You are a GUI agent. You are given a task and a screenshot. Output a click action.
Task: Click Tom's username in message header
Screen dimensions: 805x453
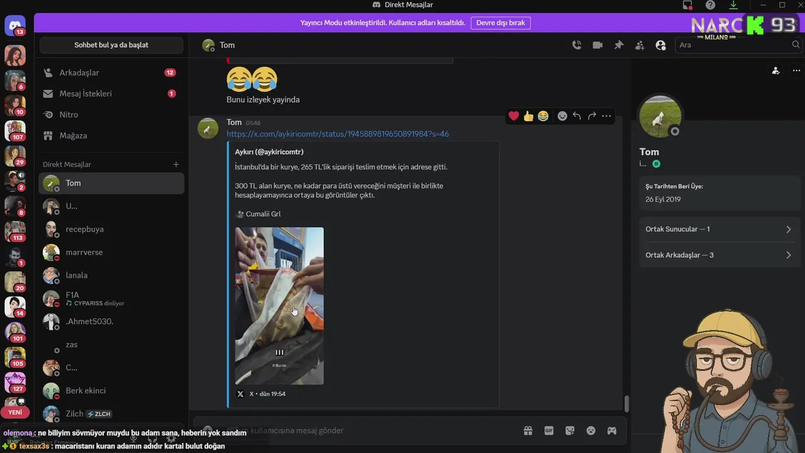tap(234, 122)
